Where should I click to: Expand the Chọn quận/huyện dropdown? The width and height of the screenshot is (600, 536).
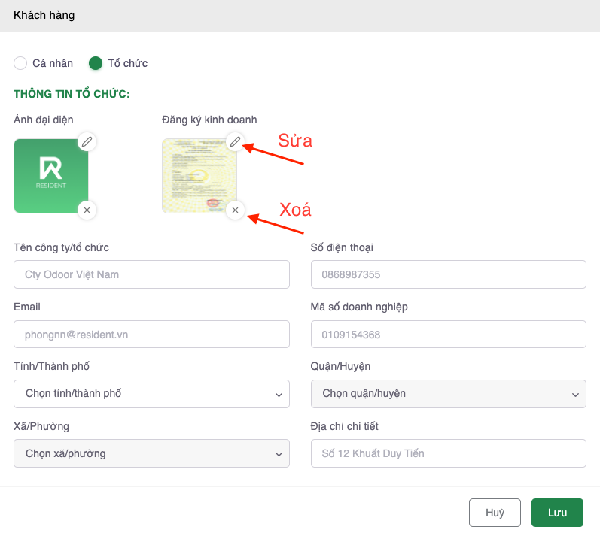[448, 393]
